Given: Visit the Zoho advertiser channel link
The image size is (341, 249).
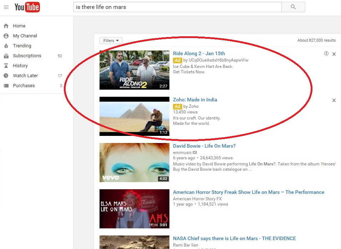Looking at the screenshot, I should 194,106.
